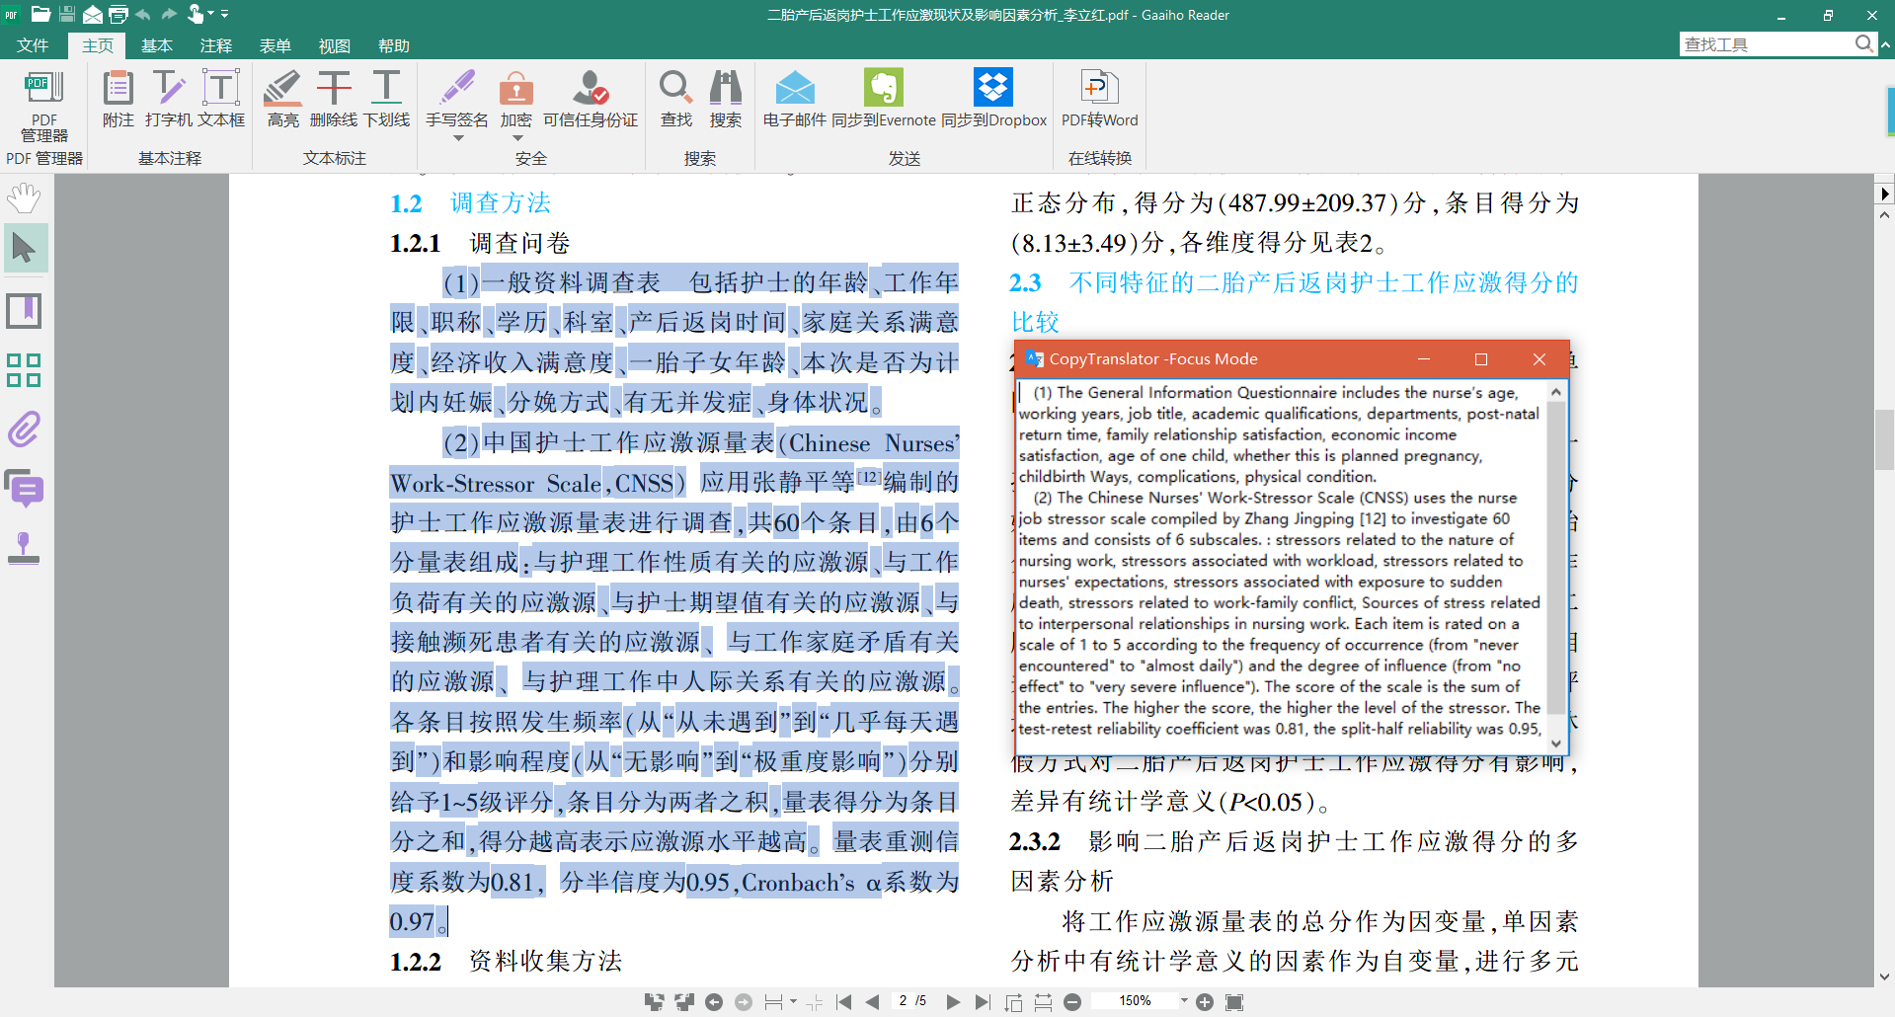
Task: Convert file using PDF转Word
Action: click(x=1099, y=99)
